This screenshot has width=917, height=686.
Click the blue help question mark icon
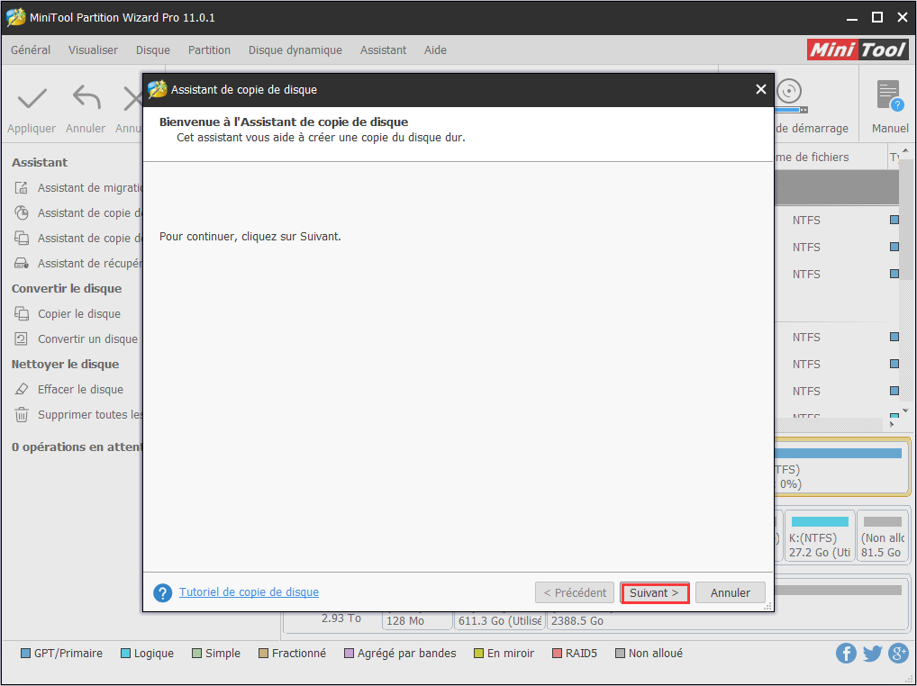coord(162,592)
